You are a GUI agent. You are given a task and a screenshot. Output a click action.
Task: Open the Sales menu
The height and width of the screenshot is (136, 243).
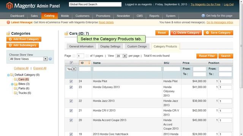point(34,16)
